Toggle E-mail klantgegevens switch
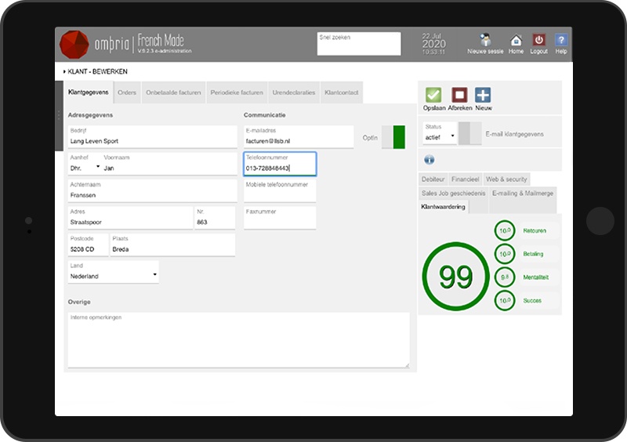627x442 pixels. tap(469, 133)
